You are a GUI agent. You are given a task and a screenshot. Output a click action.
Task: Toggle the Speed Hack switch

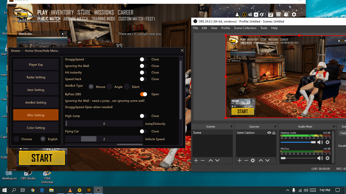point(143,79)
